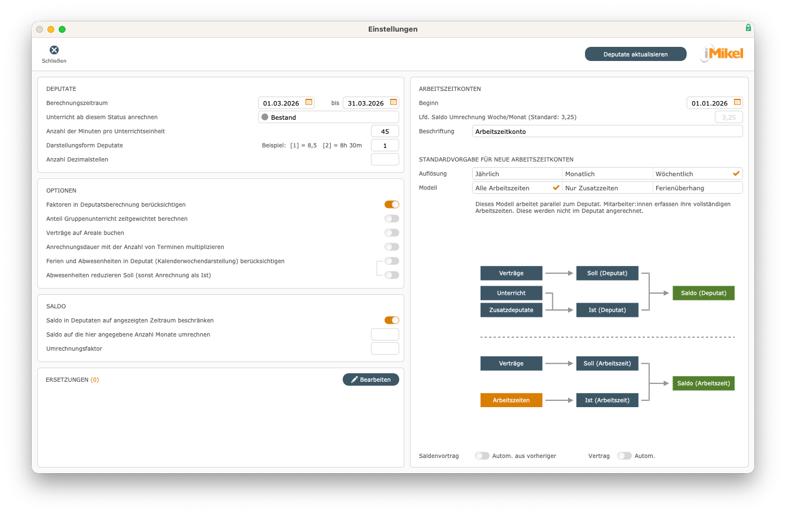The width and height of the screenshot is (786, 515).
Task: Click the green Saldo (Deputat) box
Action: [703, 293]
